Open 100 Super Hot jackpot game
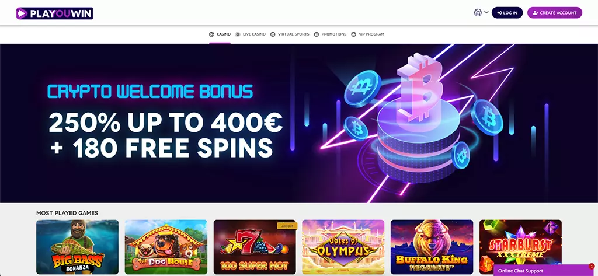The height and width of the screenshot is (276, 598). pyautogui.click(x=255, y=247)
